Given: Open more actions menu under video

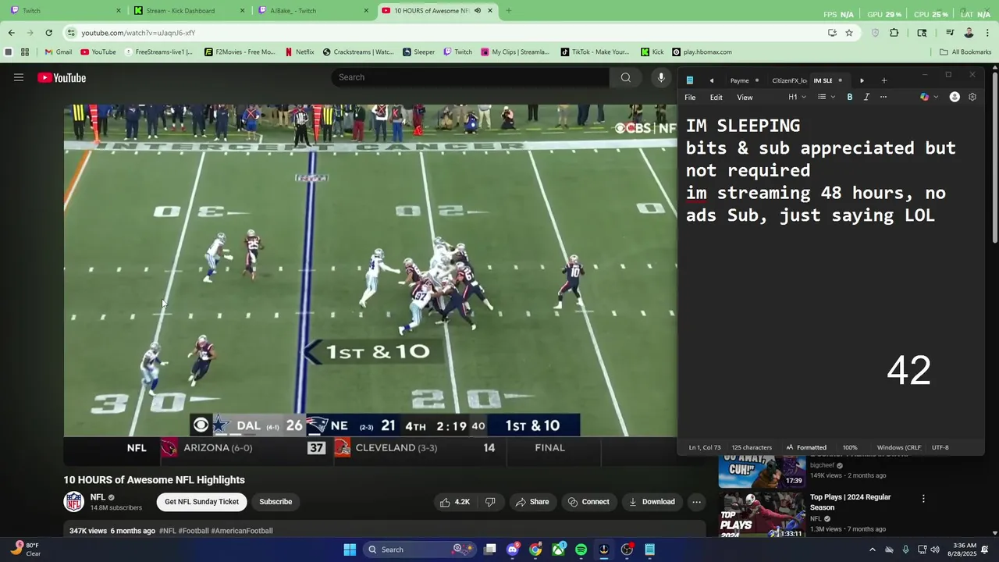Looking at the screenshot, I should coord(696,502).
